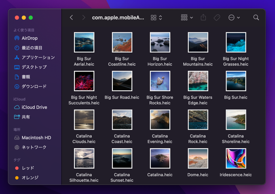Viewport: 275px width, 194px height.
Task: Maximize the Finder window with green button
Action: click(x=31, y=17)
